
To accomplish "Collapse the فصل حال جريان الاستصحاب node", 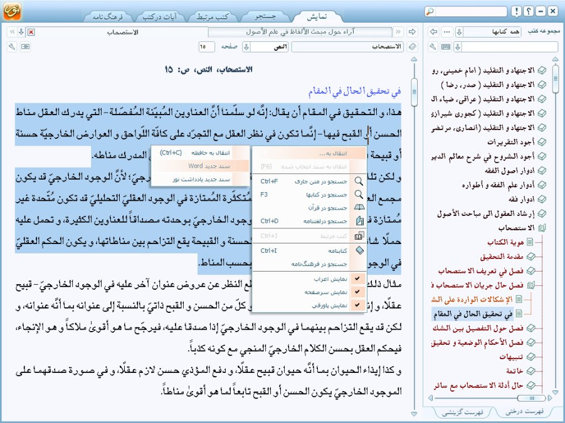I will pyautogui.click(x=531, y=285).
